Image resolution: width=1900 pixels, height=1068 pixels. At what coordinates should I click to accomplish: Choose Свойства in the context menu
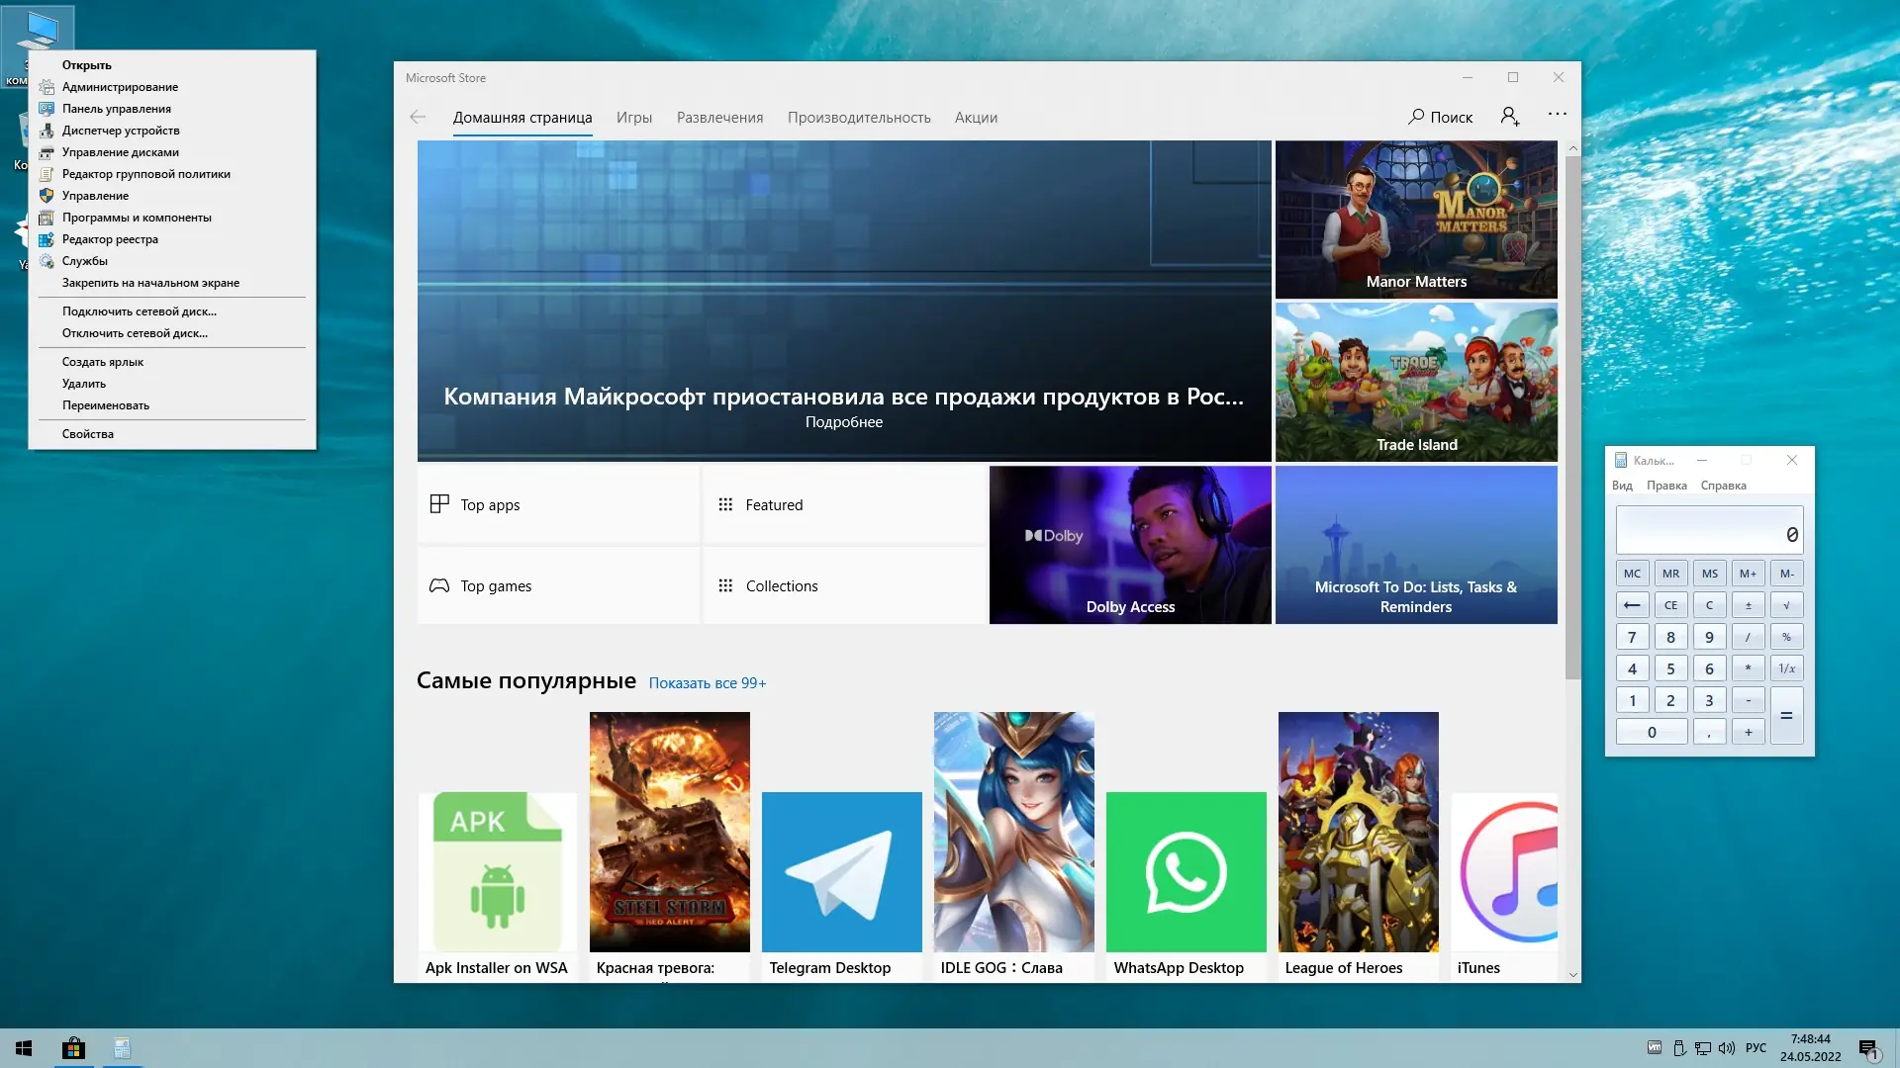[88, 434]
